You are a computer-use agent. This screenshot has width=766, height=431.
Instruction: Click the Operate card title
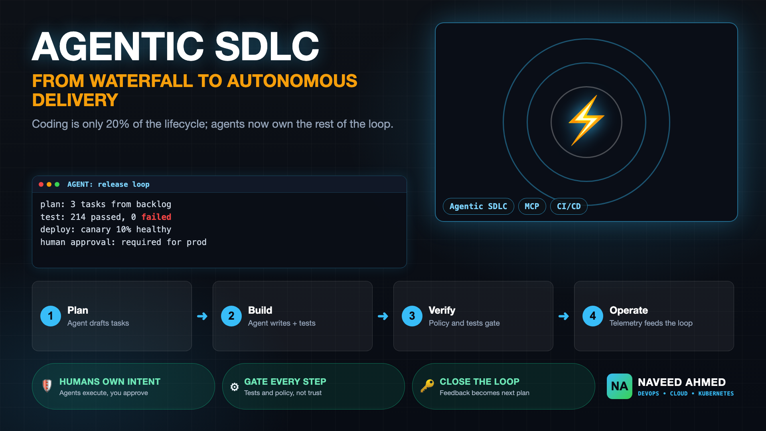coord(629,310)
